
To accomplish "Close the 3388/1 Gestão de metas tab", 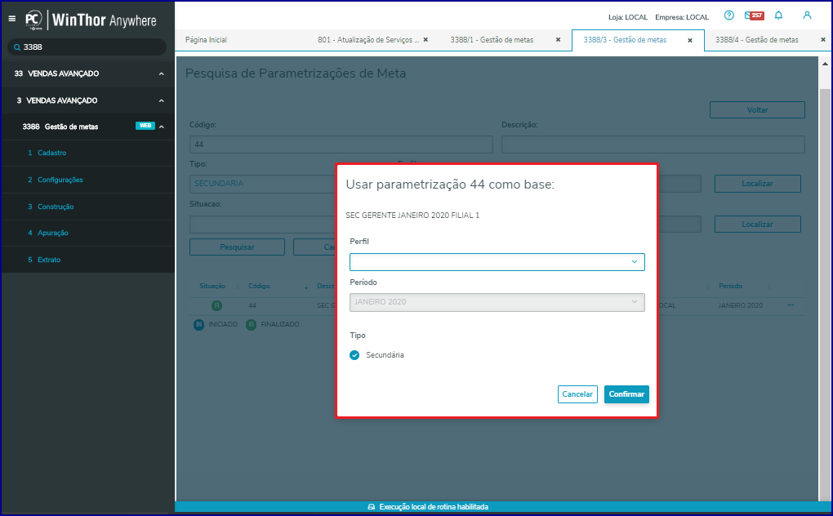I will coord(558,40).
